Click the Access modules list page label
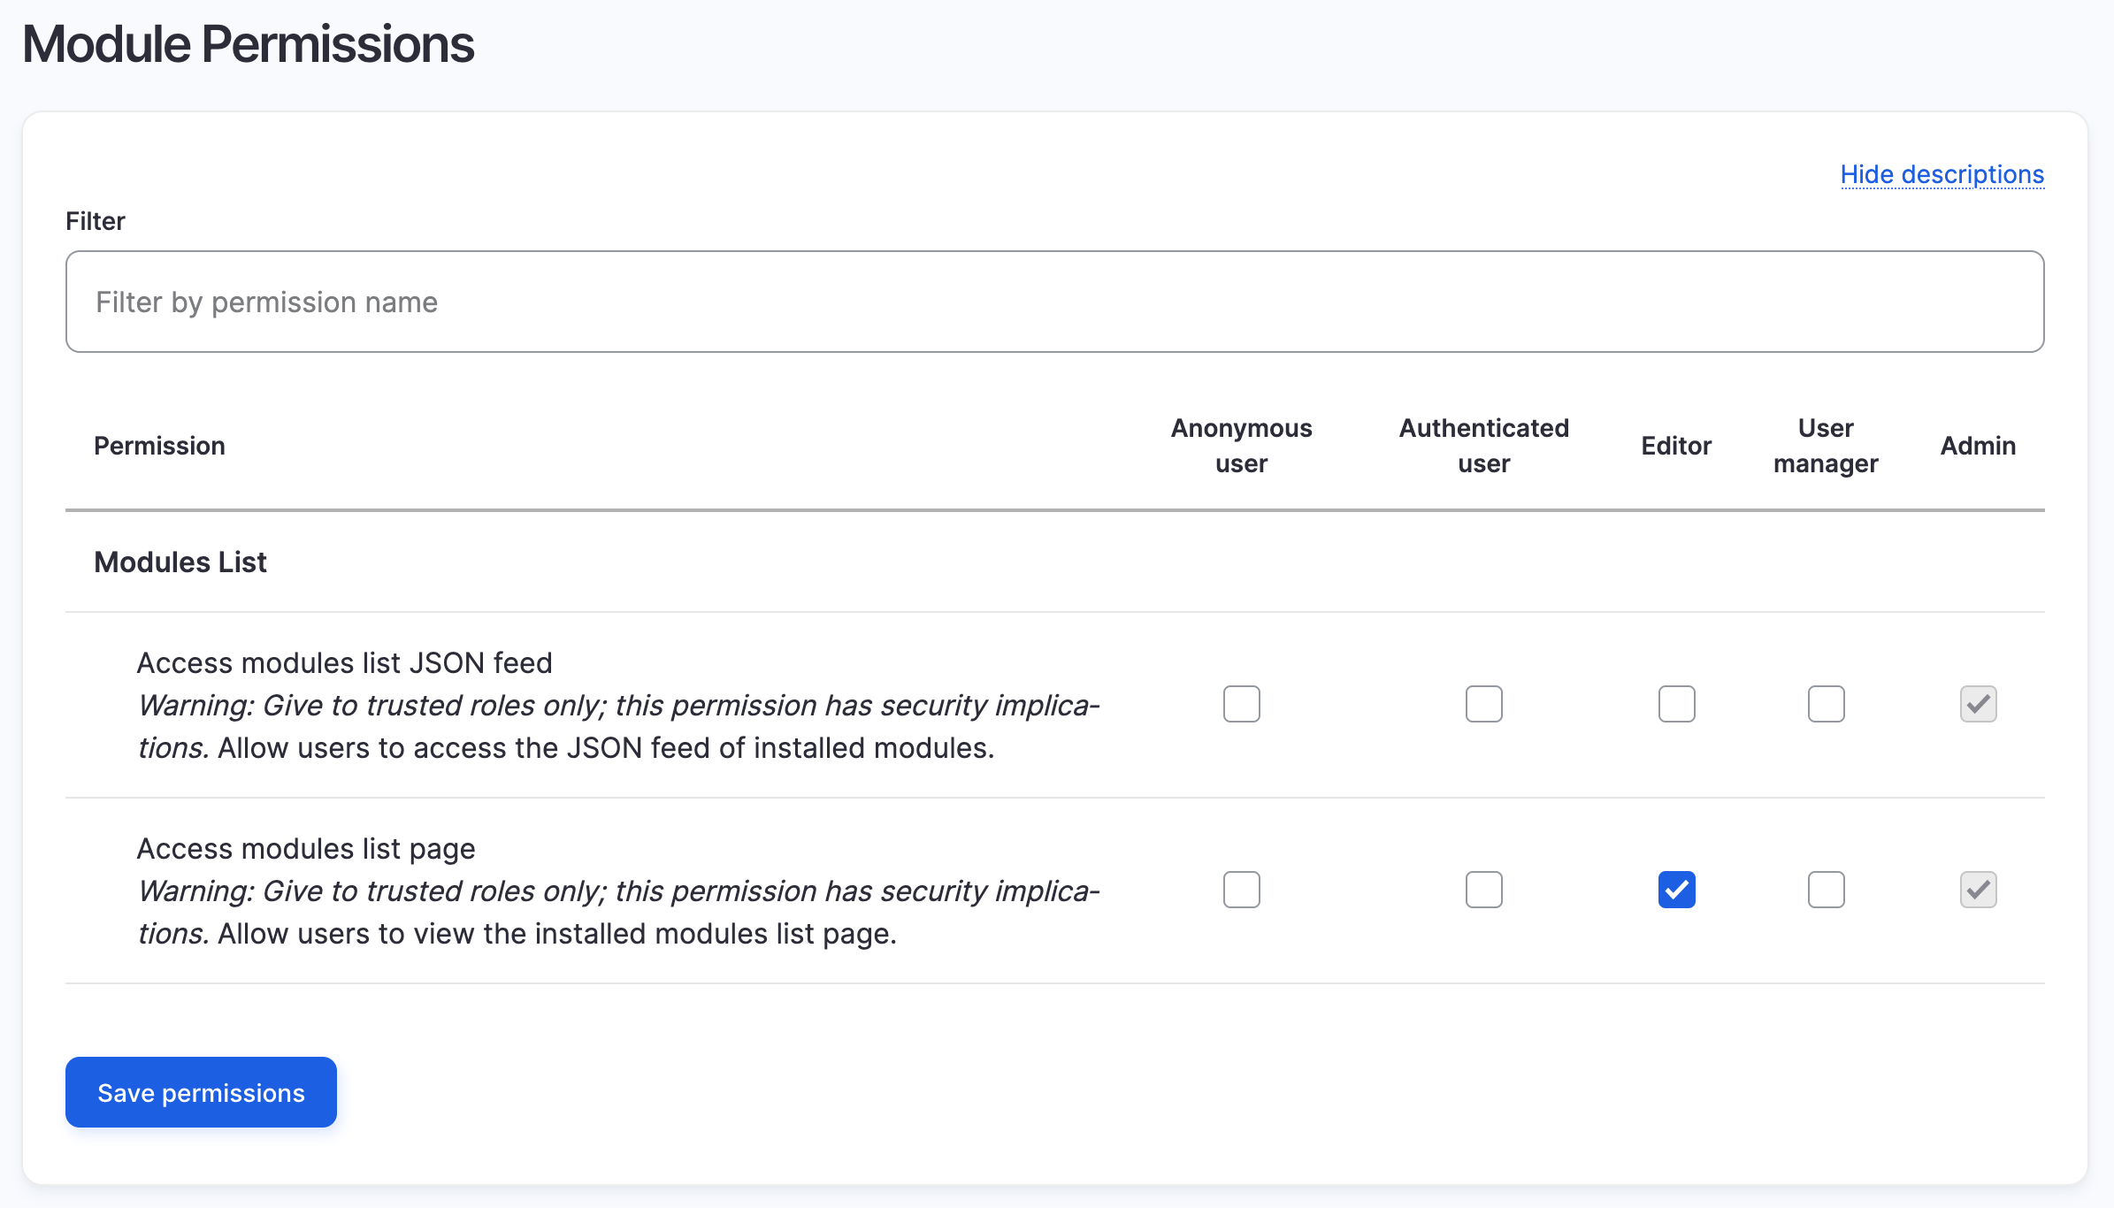 click(x=306, y=849)
